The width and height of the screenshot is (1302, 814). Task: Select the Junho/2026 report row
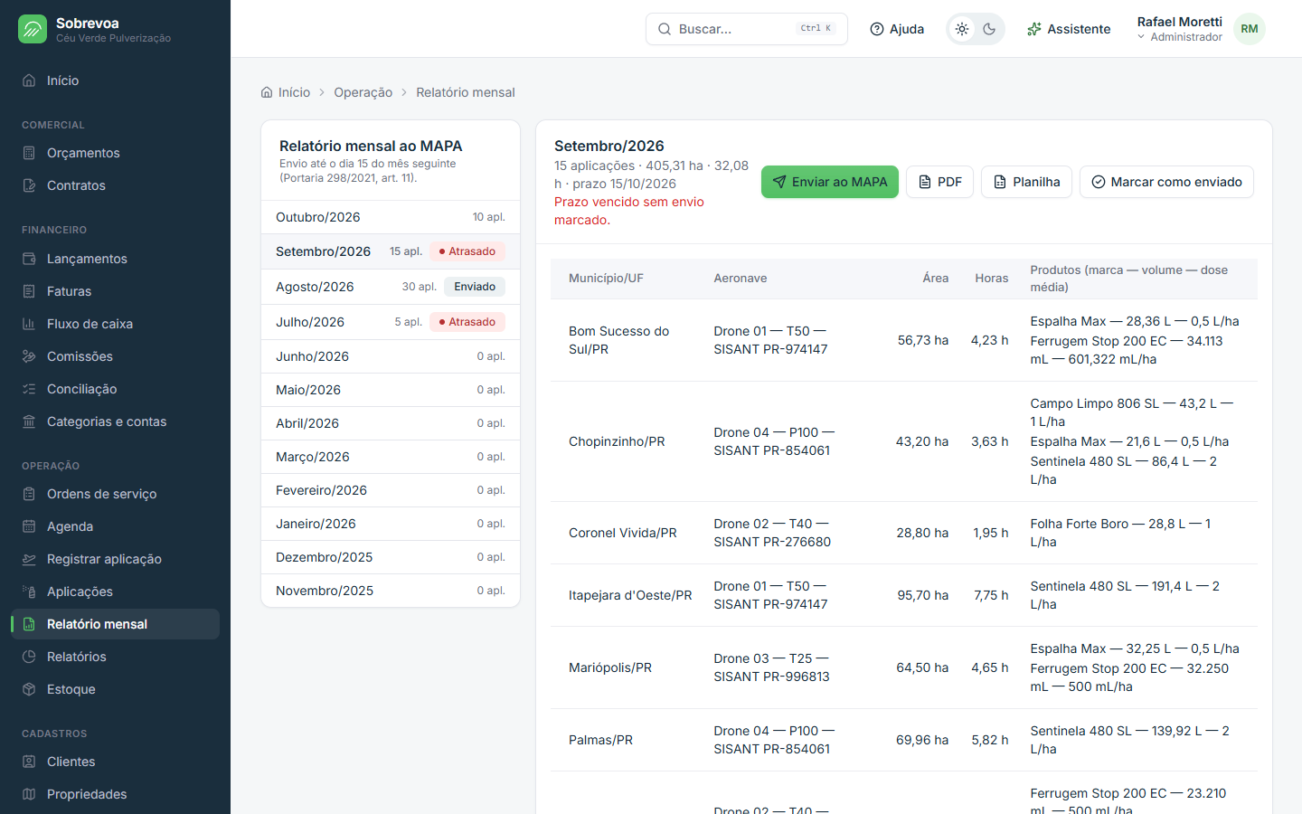pyautogui.click(x=391, y=356)
